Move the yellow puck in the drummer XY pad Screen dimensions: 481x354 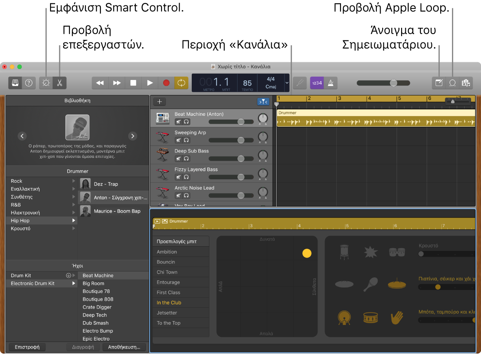click(x=307, y=253)
